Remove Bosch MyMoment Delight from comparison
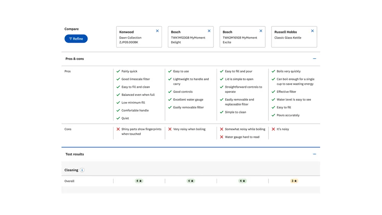The height and width of the screenshot is (215, 382). [209, 31]
